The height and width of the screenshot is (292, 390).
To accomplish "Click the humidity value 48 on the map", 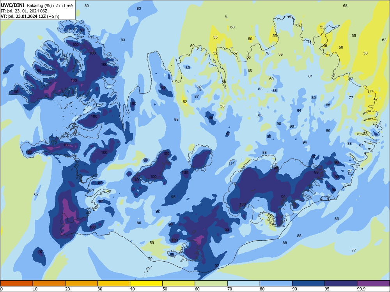I will [325, 46].
